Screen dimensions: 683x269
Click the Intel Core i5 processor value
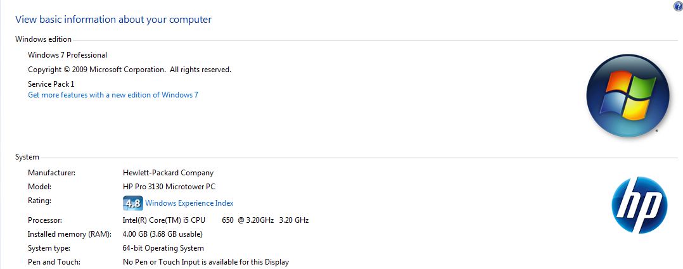pos(215,220)
